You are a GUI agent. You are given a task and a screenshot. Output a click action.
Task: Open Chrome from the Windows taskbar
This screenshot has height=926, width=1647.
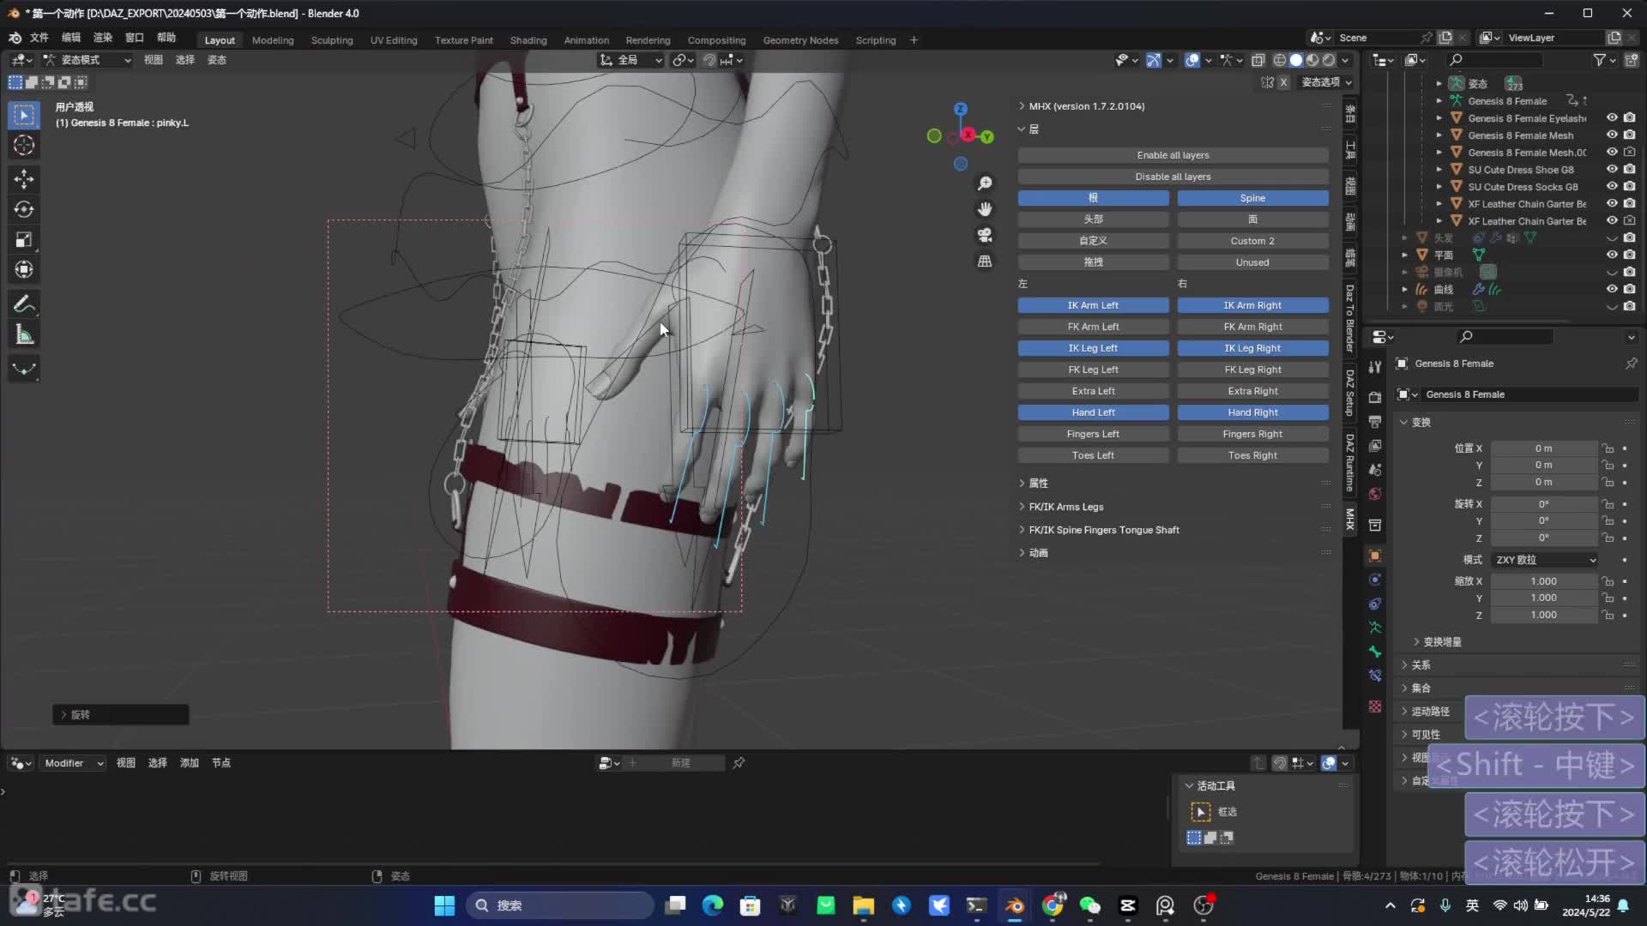coord(1053,905)
